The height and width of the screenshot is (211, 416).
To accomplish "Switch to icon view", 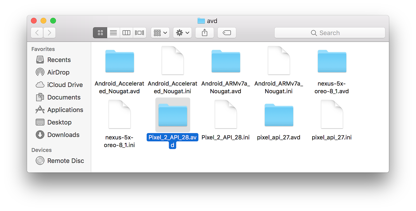I will tap(100, 33).
